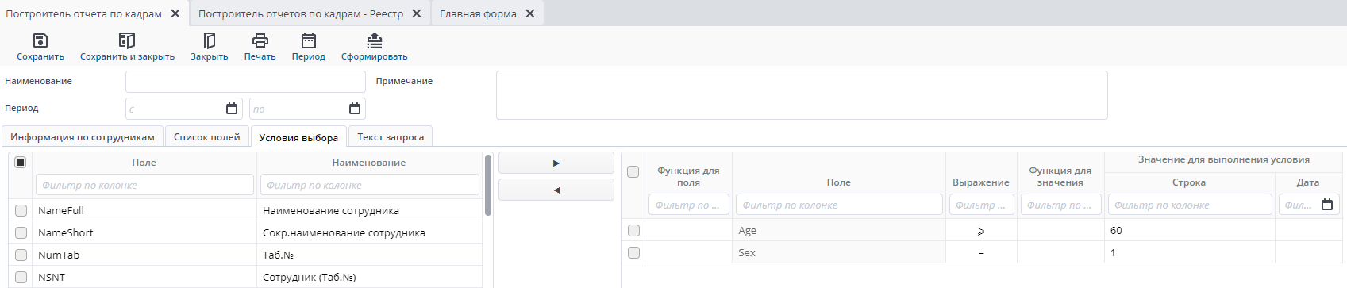Image resolution: width=1347 pixels, height=288 pixels.
Task: Click the left-arrow button to remove condition
Action: click(x=556, y=190)
